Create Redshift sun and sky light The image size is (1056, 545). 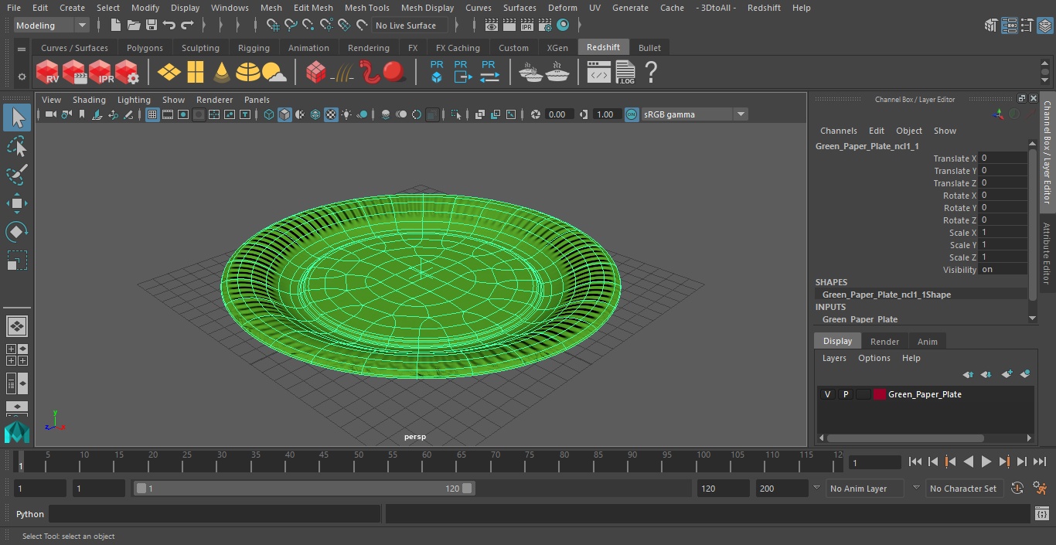[274, 73]
